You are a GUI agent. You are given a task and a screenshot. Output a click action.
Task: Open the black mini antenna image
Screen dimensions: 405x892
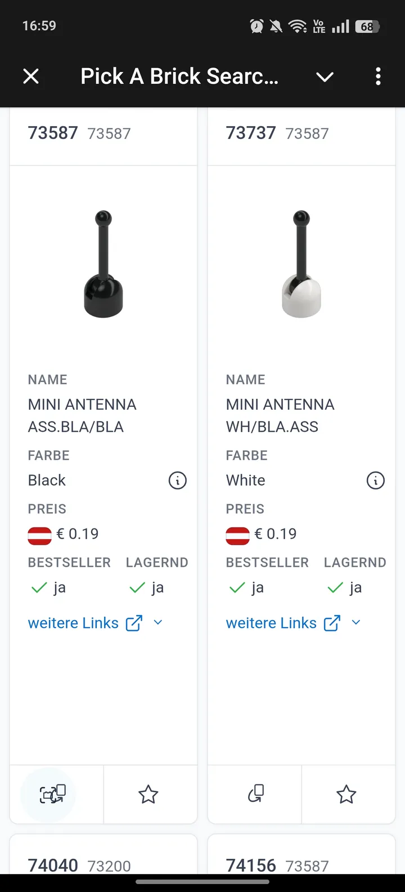103,265
